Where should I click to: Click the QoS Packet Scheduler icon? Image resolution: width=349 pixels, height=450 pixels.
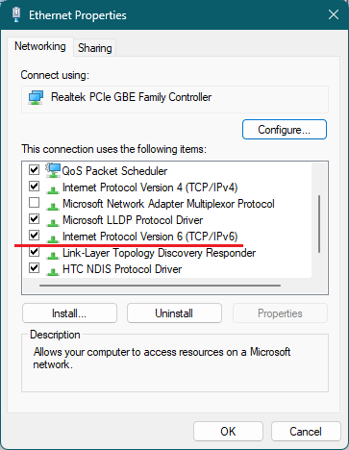click(53, 170)
